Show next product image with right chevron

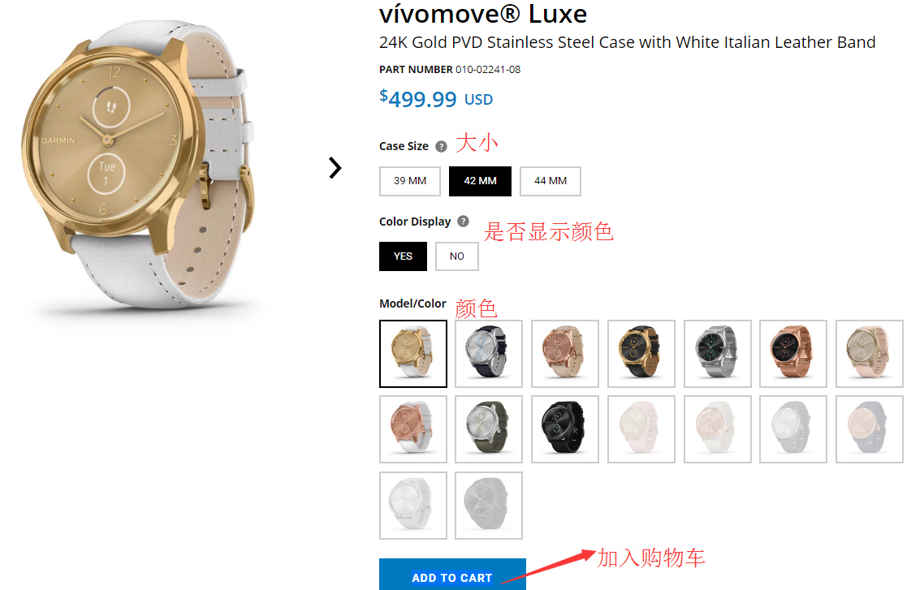point(335,168)
